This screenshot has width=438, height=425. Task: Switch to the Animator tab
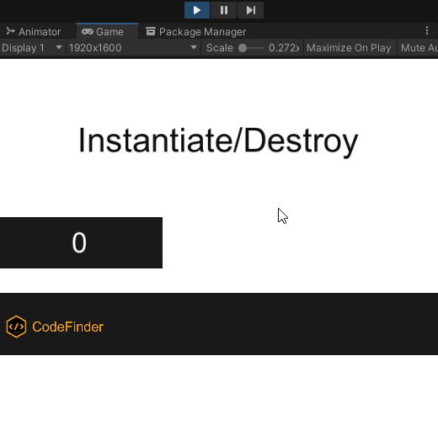pos(34,32)
